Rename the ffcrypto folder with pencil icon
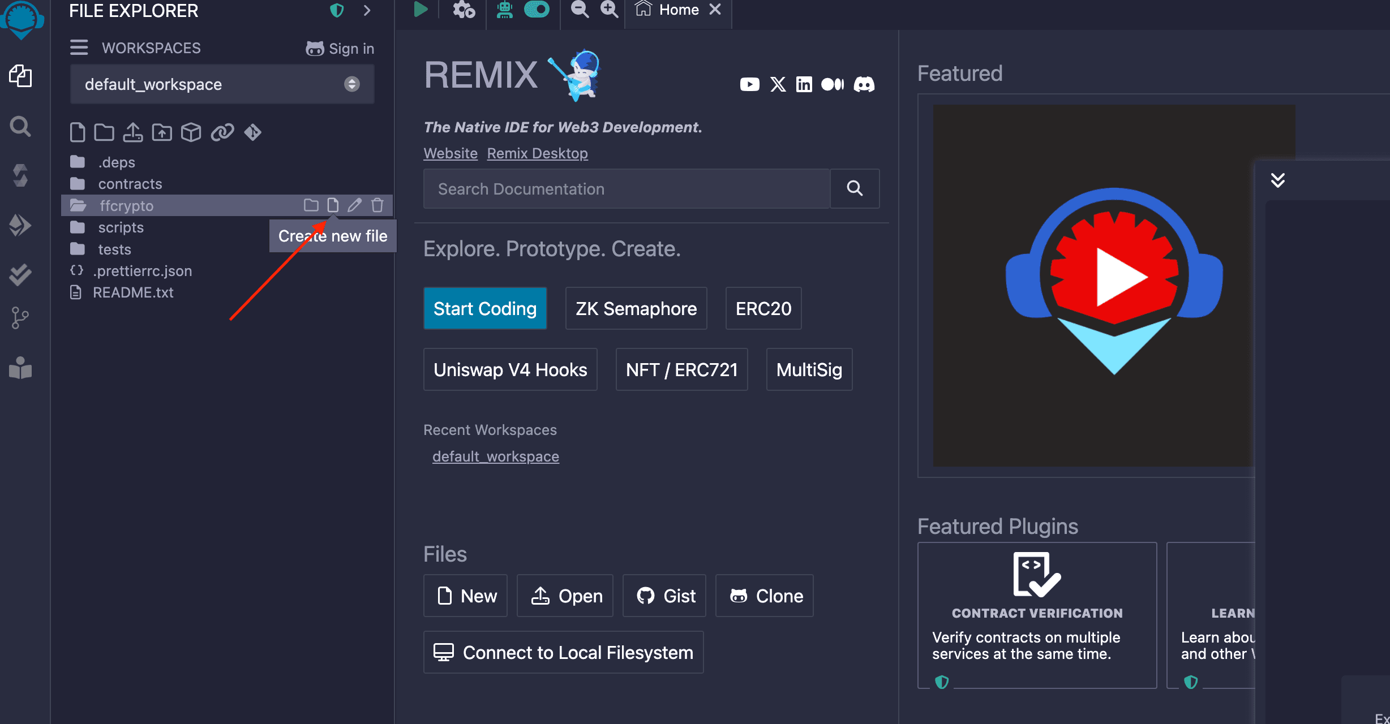Screen dimensions: 1390x724 pos(355,205)
